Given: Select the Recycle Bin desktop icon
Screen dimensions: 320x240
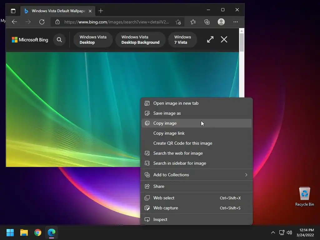Looking at the screenshot, I should pos(304,196).
